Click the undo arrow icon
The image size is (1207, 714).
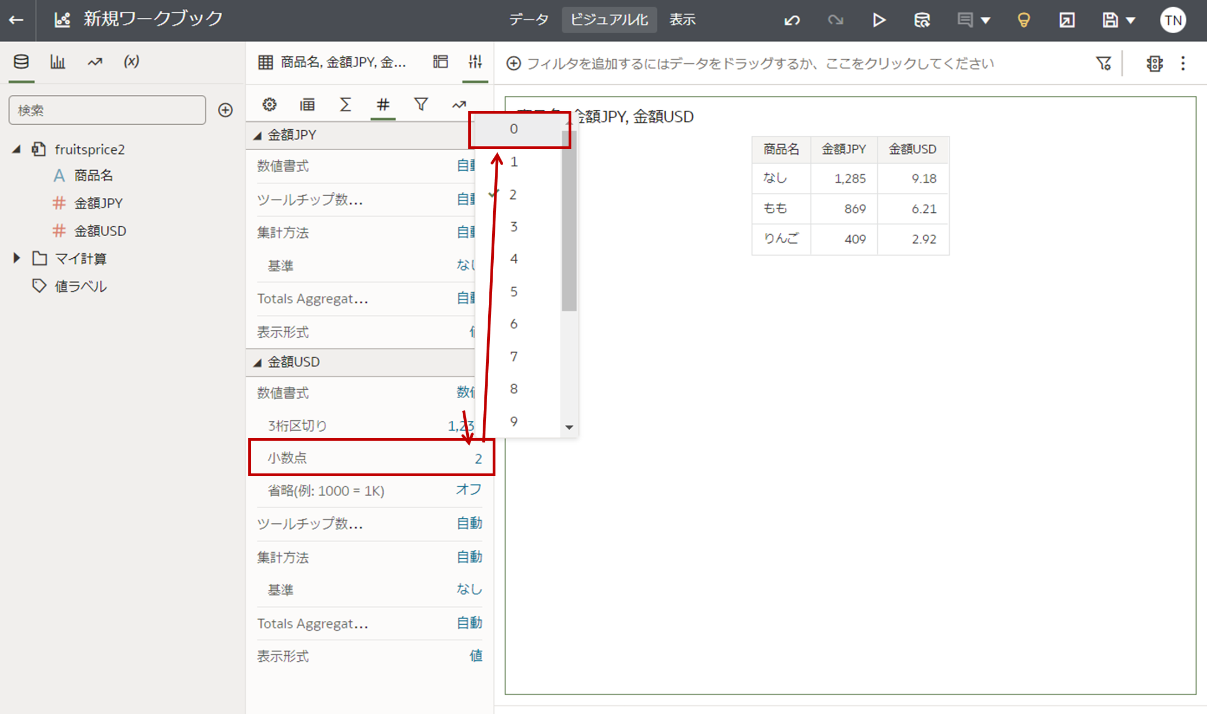point(792,21)
